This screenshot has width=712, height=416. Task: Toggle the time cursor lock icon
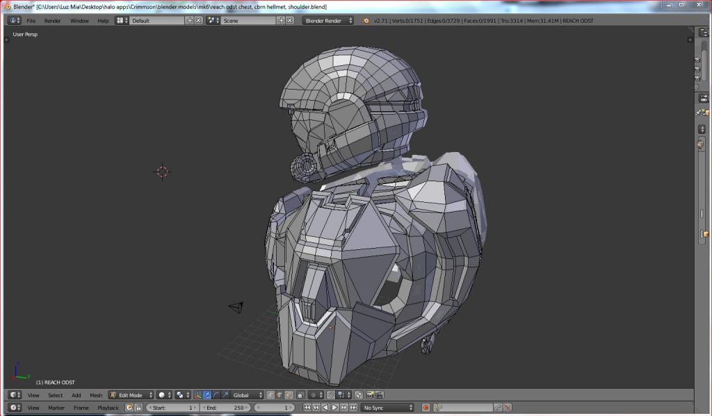point(138,408)
